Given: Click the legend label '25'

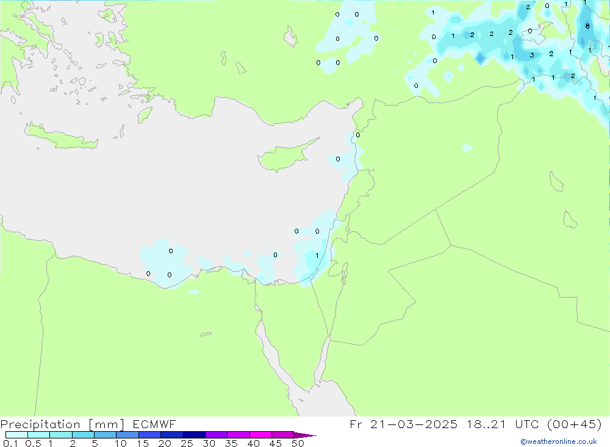Looking at the screenshot, I should click(x=187, y=443).
